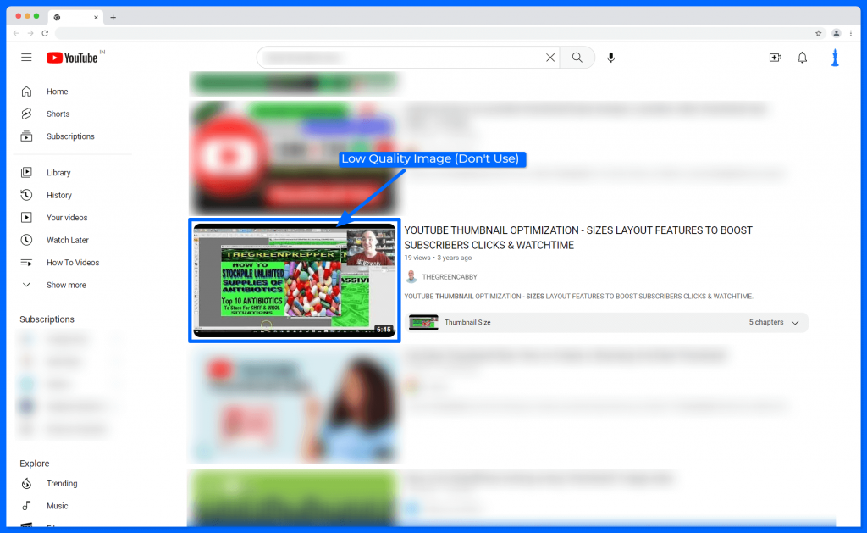Click the browser forward arrow
Screen dimensions: 867x533
(x=30, y=33)
